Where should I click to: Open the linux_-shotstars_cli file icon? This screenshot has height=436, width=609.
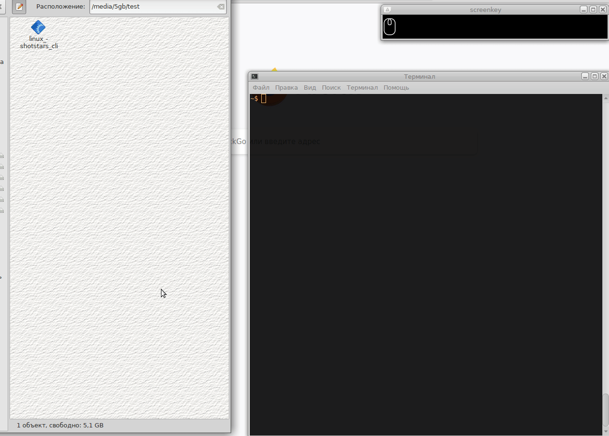click(38, 27)
